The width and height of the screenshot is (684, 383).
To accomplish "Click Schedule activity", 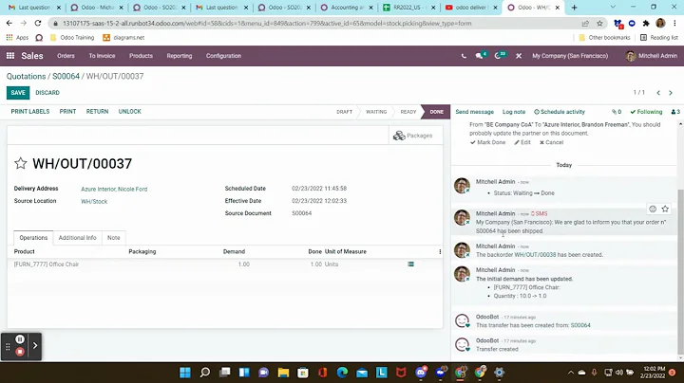I will click(560, 112).
